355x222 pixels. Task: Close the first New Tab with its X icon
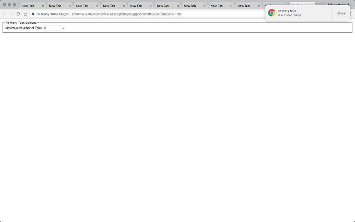pos(43,6)
